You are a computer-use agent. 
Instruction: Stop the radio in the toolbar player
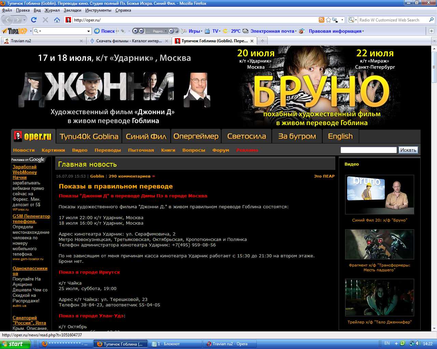coord(136,31)
